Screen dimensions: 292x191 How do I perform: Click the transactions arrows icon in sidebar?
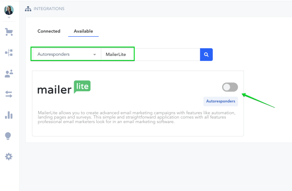point(9,94)
